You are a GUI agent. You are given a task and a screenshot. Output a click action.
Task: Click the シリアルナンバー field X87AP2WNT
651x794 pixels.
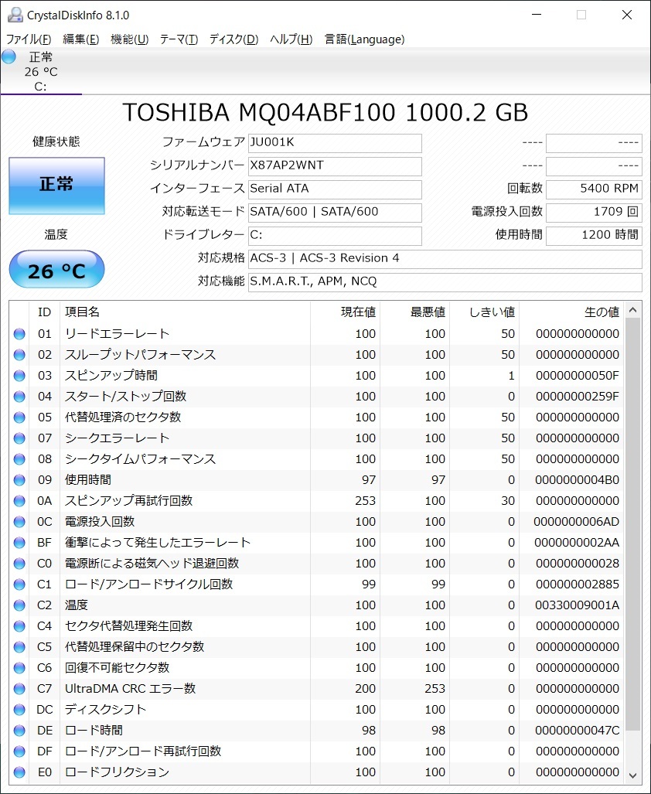coord(335,166)
